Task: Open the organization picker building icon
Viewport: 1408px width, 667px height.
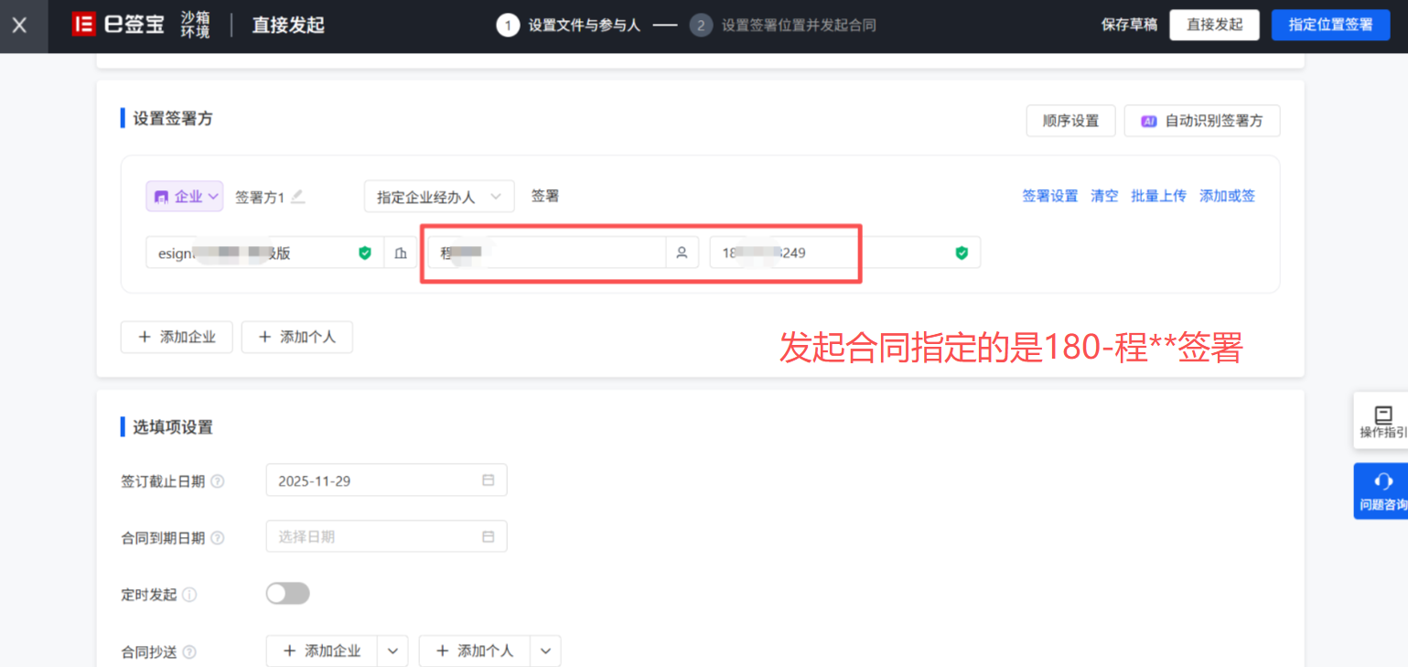Action: click(401, 253)
